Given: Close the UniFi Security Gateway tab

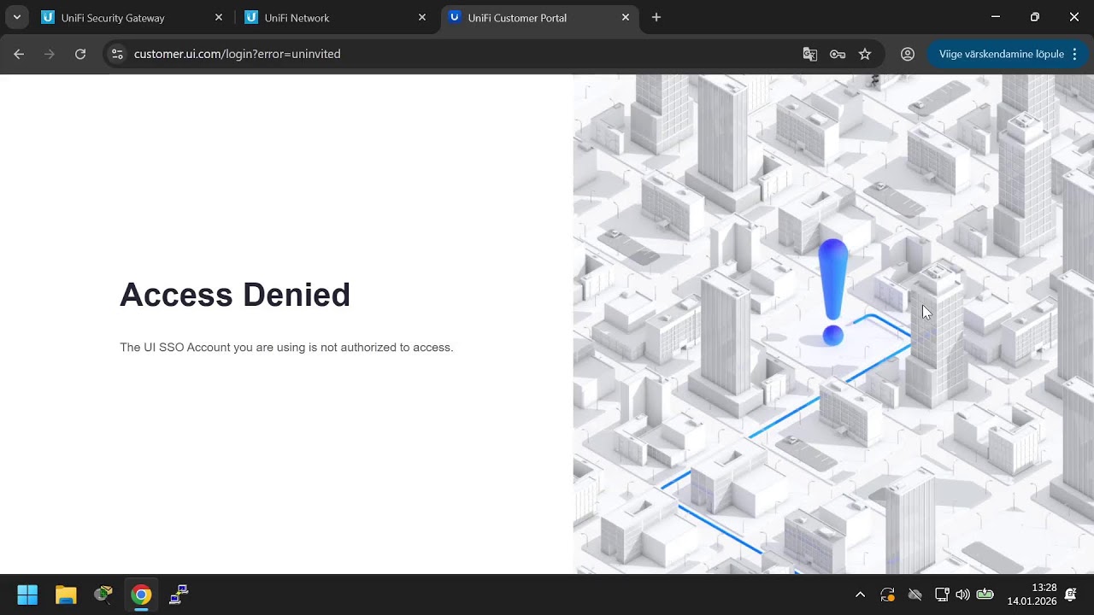Looking at the screenshot, I should click(219, 17).
